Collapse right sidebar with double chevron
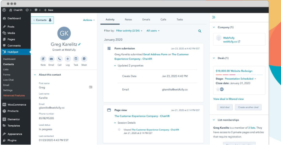The height and width of the screenshot is (146, 281). pos(213,17)
